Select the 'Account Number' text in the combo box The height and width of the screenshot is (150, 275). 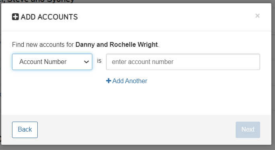tap(43, 62)
